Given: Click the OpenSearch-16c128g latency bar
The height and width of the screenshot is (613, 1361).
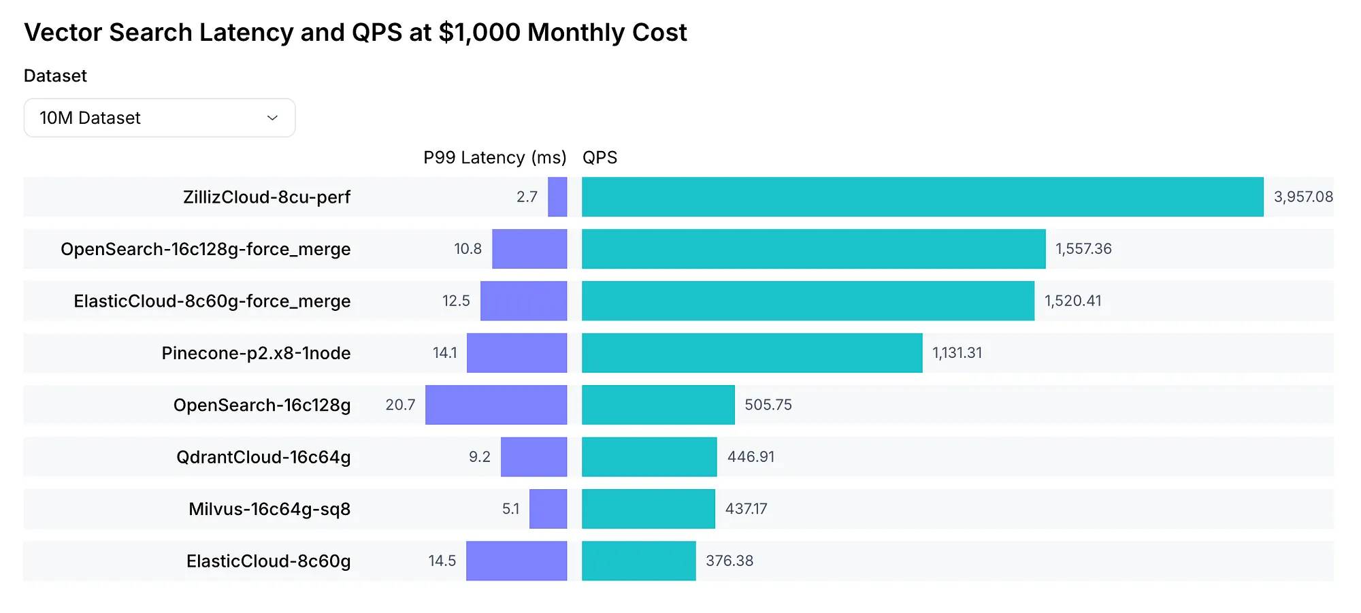Looking at the screenshot, I should pyautogui.click(x=496, y=405).
